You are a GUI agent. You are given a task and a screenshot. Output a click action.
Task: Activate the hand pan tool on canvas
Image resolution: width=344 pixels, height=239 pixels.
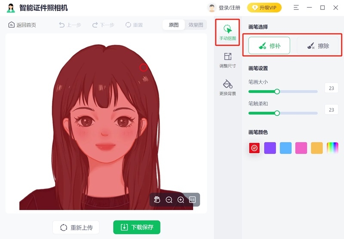(157, 200)
